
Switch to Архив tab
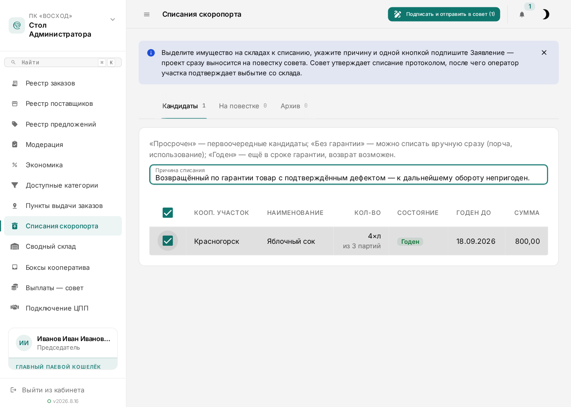[294, 106]
